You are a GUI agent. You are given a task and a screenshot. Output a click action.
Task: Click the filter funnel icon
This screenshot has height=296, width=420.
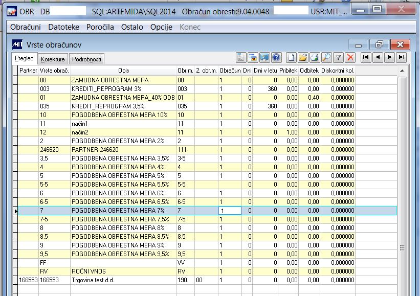338,57
